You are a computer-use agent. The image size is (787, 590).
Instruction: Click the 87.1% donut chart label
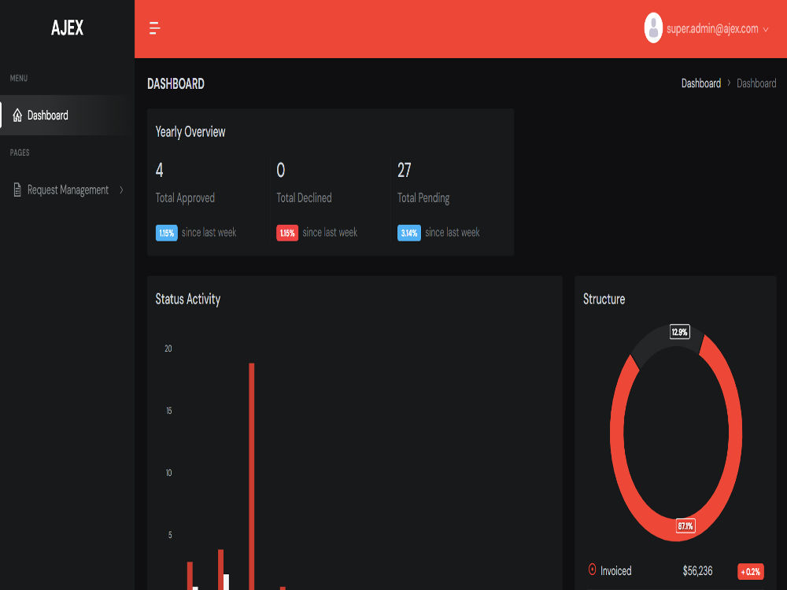click(x=685, y=525)
